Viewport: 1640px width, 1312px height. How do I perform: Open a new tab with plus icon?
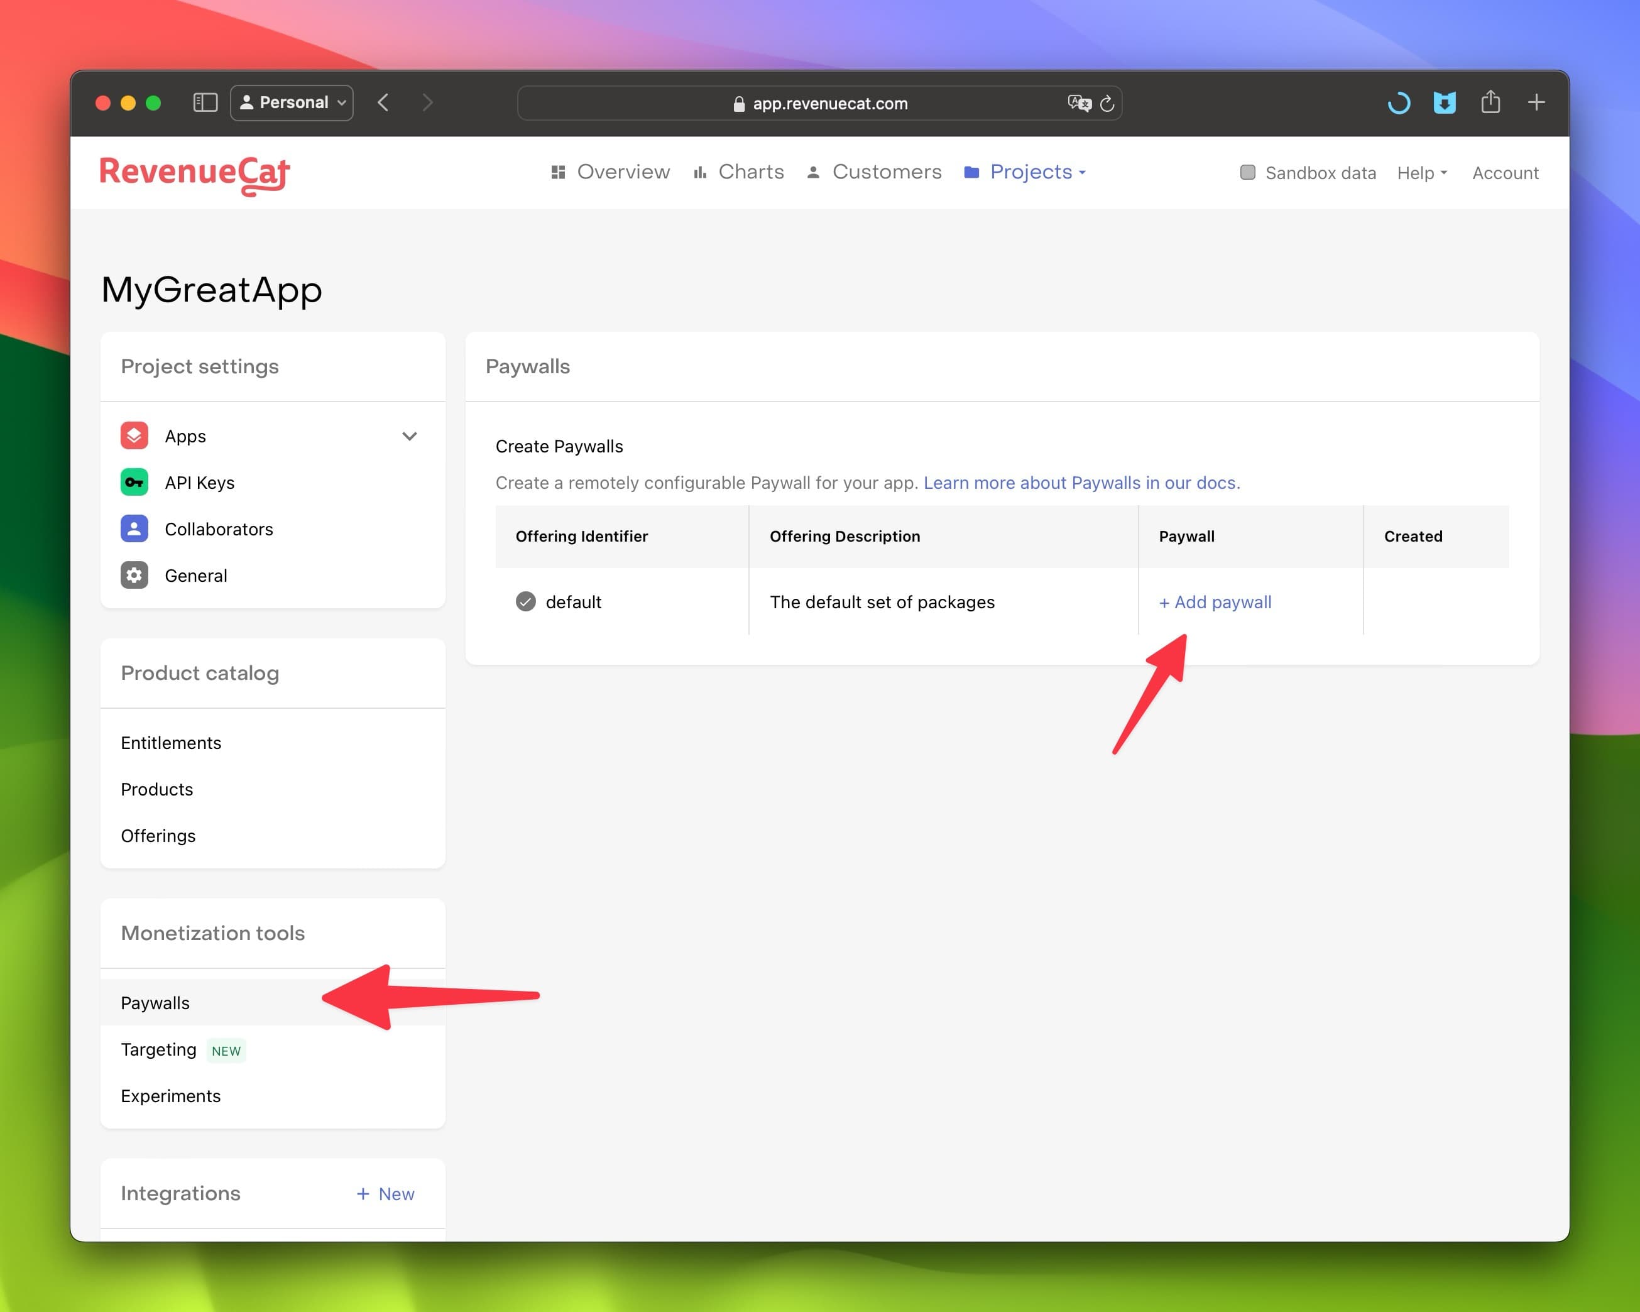tap(1536, 102)
